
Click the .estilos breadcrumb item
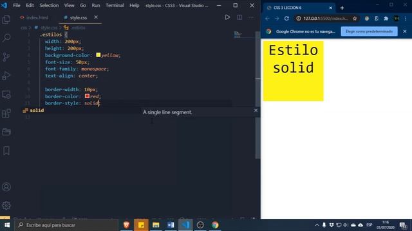point(78,28)
